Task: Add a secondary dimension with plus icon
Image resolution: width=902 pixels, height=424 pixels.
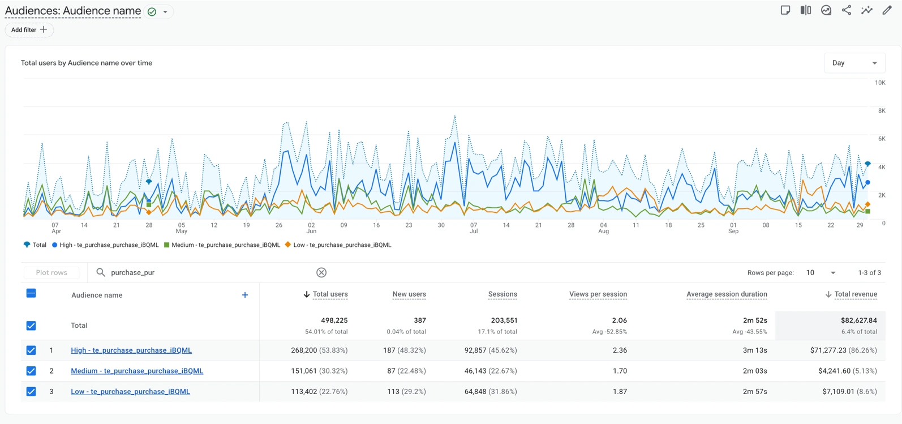Action: coord(245,295)
